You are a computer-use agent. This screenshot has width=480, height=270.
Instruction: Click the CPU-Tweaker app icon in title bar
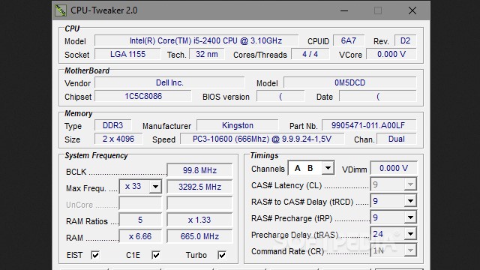(x=61, y=10)
